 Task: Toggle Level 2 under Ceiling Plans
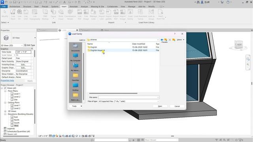coord(12,108)
